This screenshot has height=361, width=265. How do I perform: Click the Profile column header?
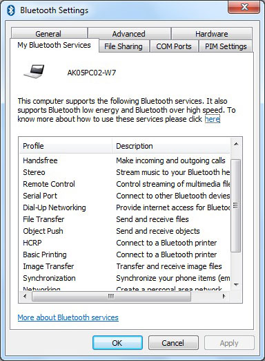click(66, 146)
